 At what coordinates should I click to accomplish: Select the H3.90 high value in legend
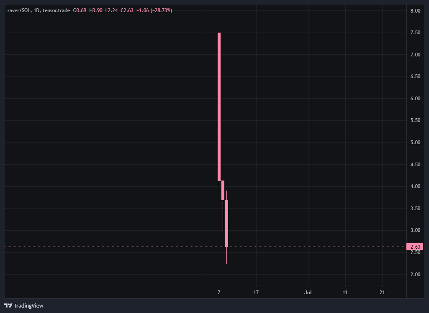(x=96, y=10)
